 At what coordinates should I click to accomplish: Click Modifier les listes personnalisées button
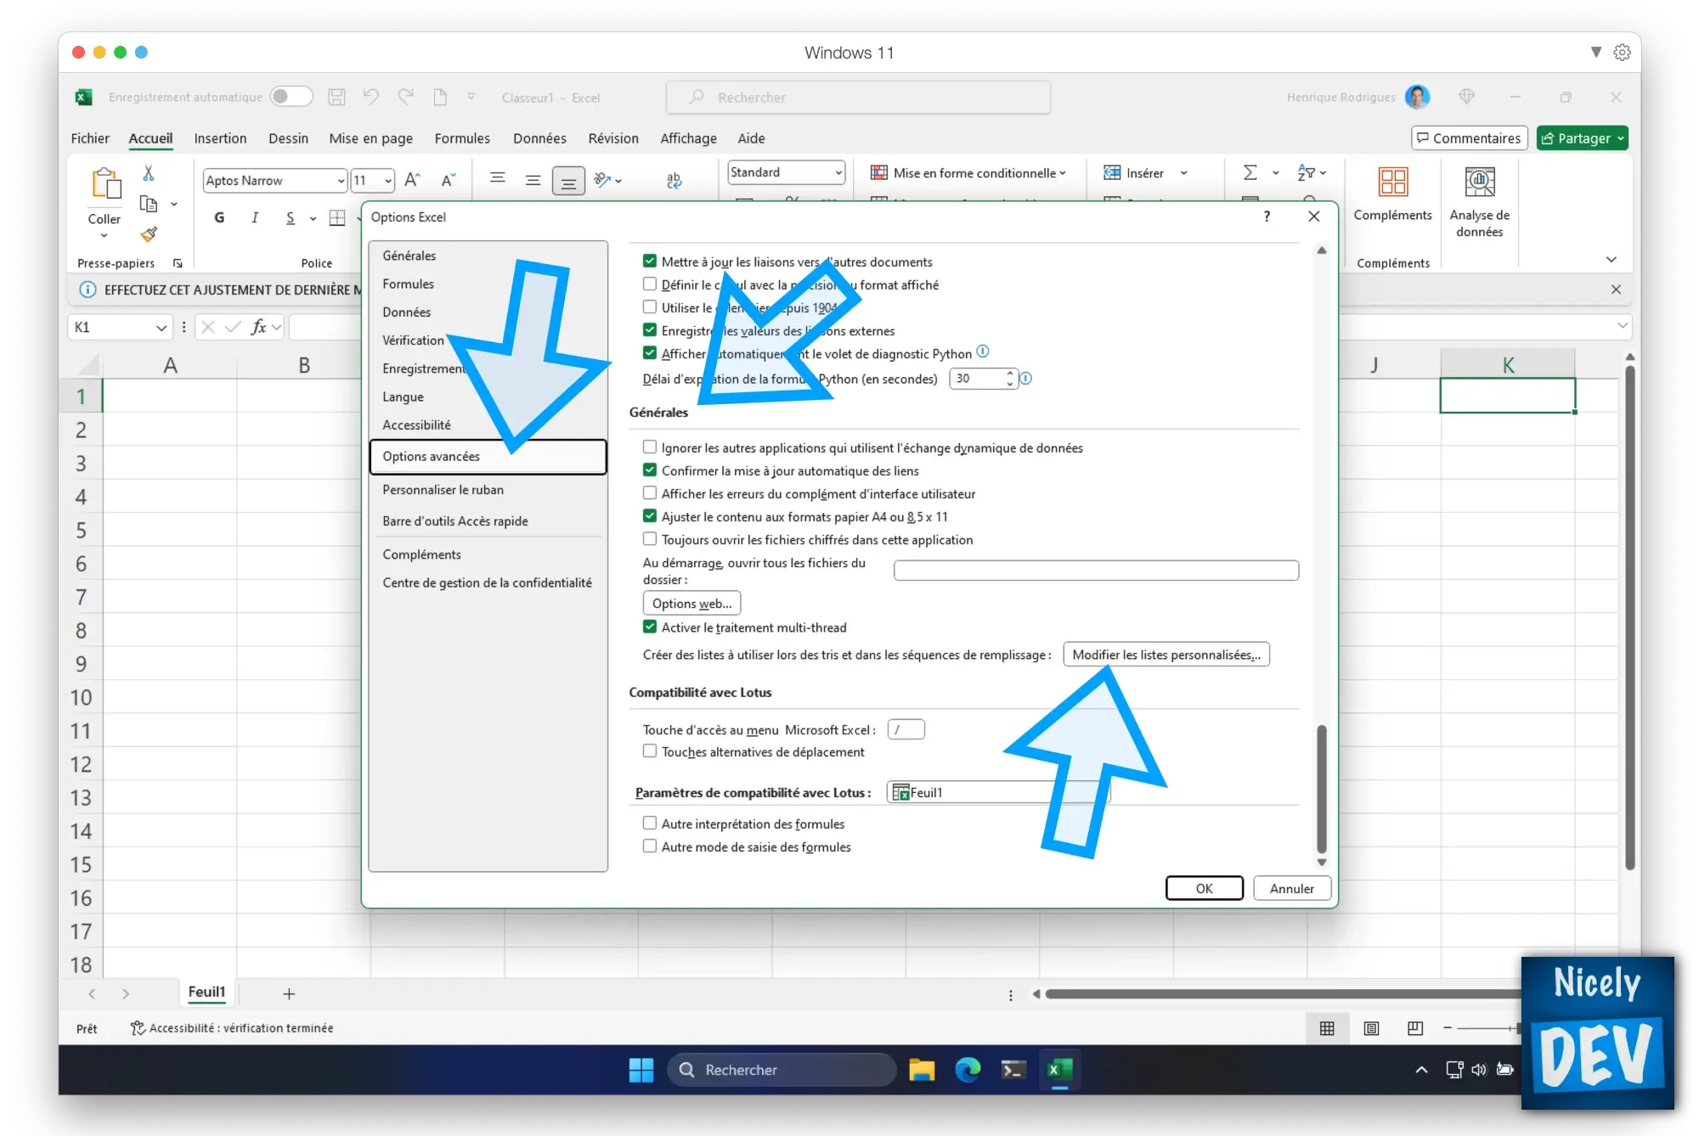(1166, 655)
